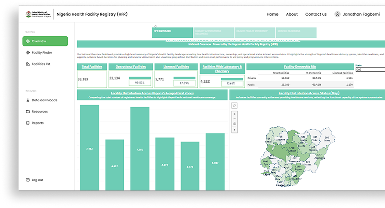Click the Licensed Facilities card heading
The width and height of the screenshot is (385, 208).
pos(176,67)
